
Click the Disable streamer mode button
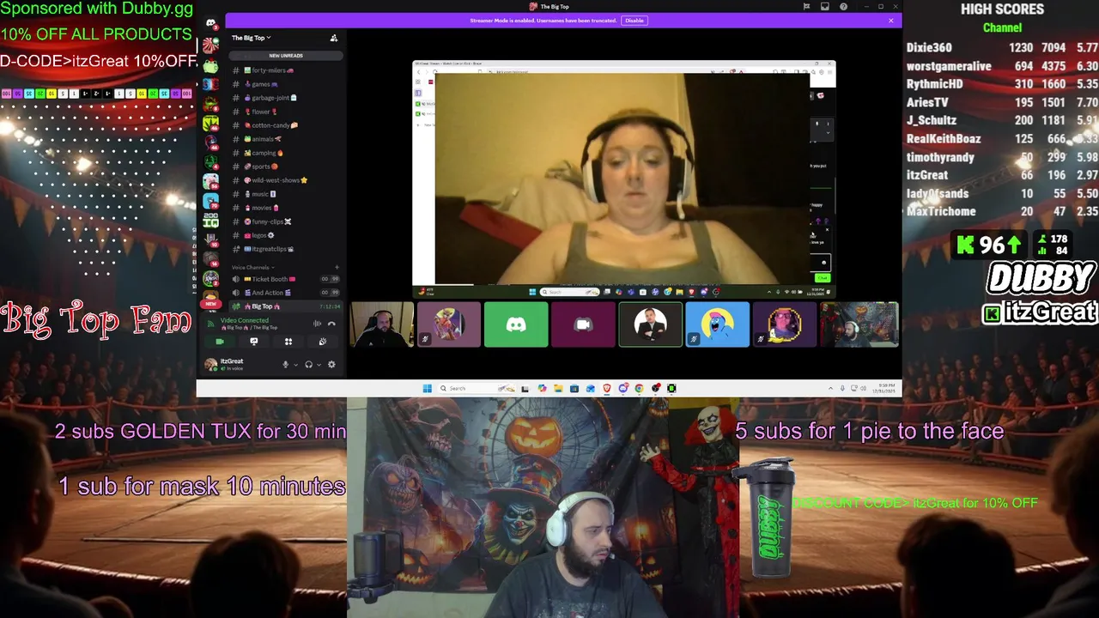pyautogui.click(x=634, y=21)
